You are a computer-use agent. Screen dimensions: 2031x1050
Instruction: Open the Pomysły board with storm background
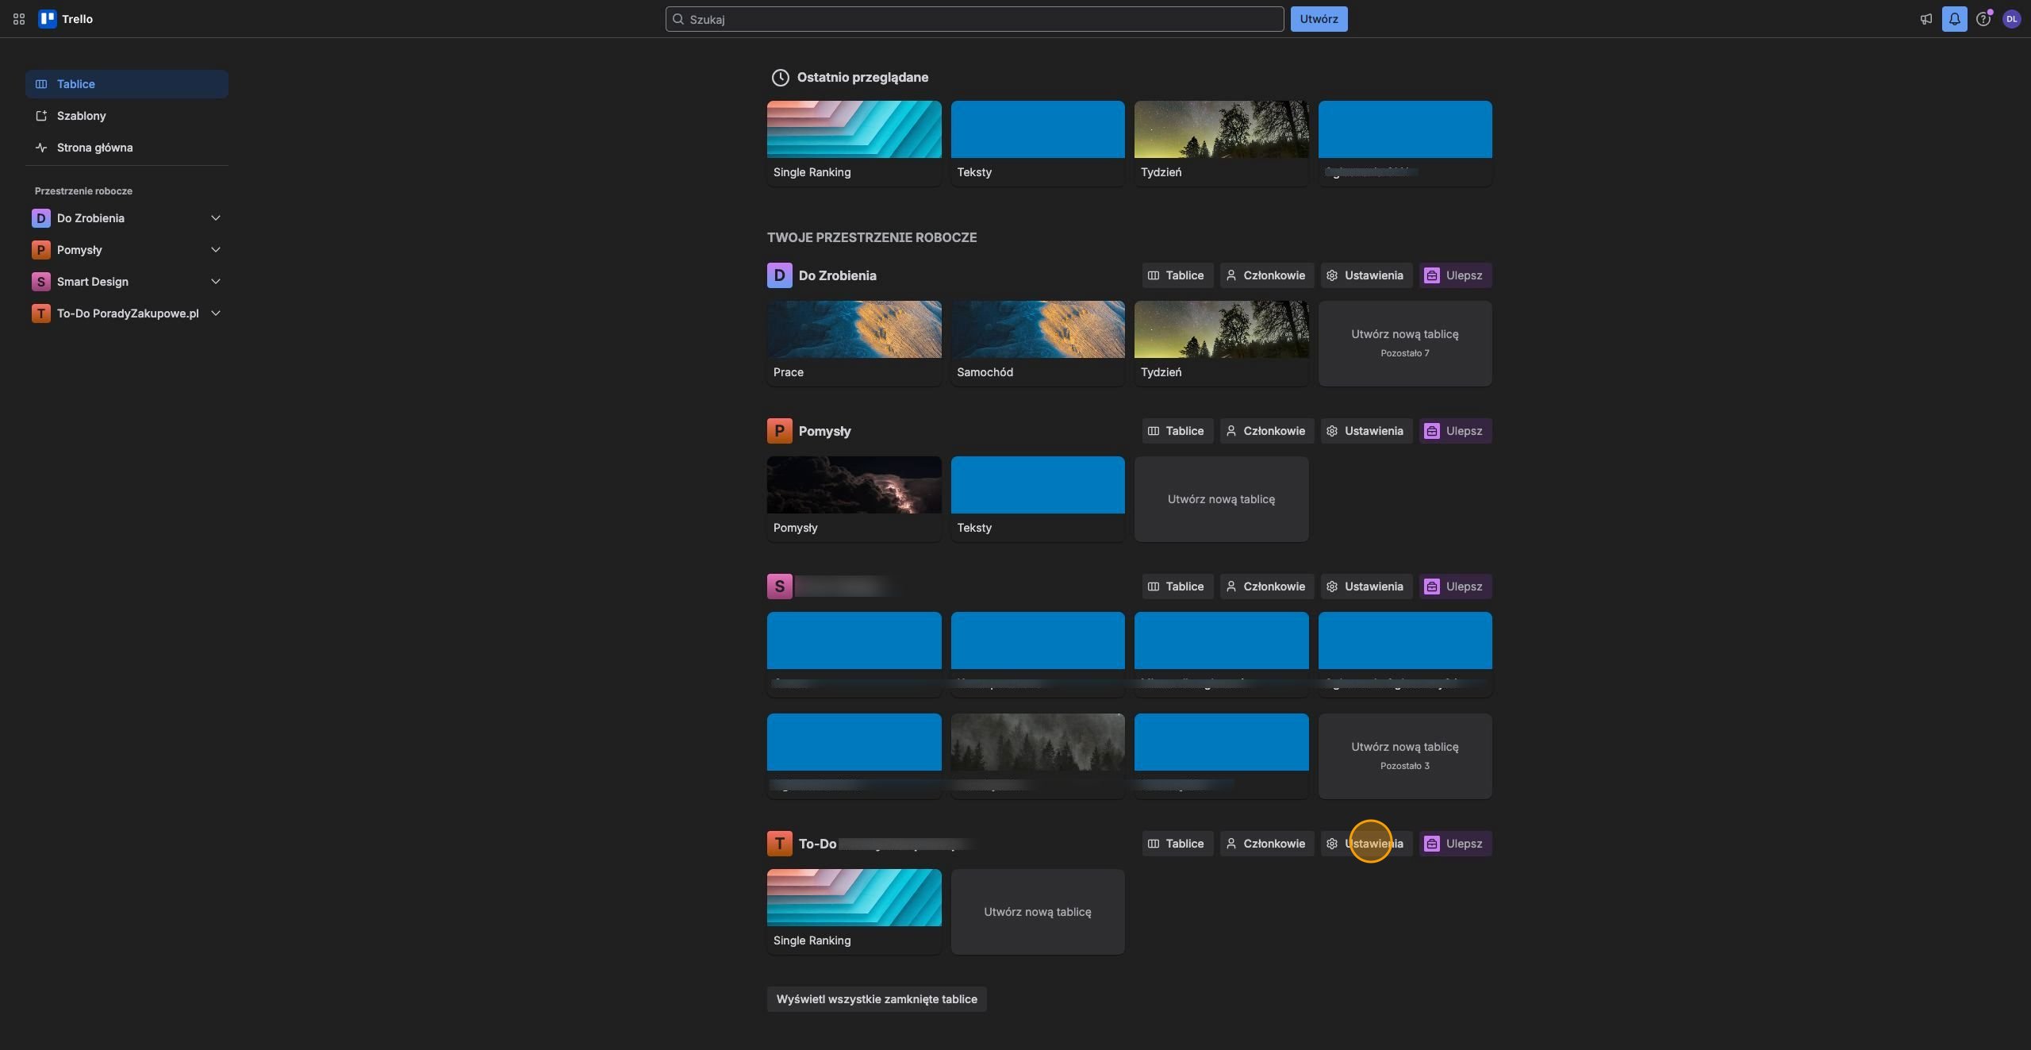click(854, 499)
